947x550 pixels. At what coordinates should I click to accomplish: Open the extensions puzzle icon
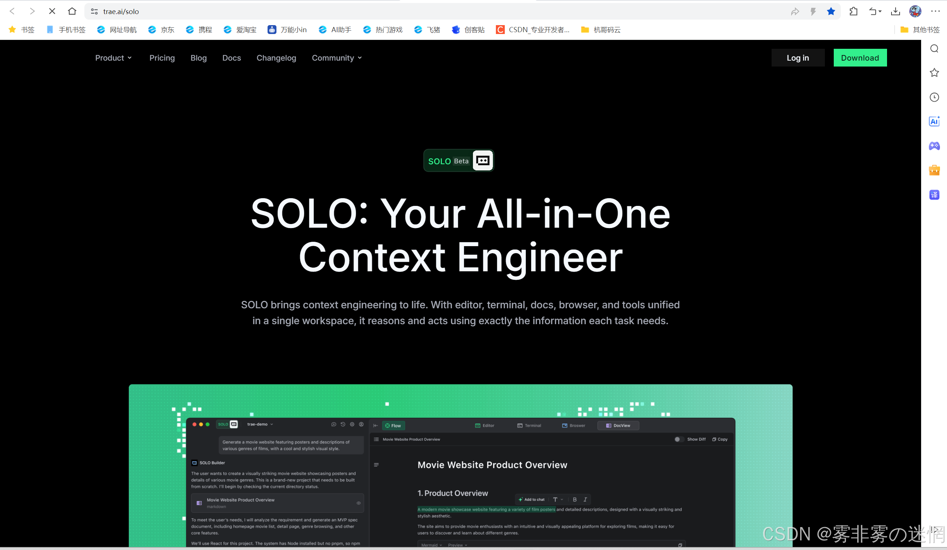pos(853,11)
